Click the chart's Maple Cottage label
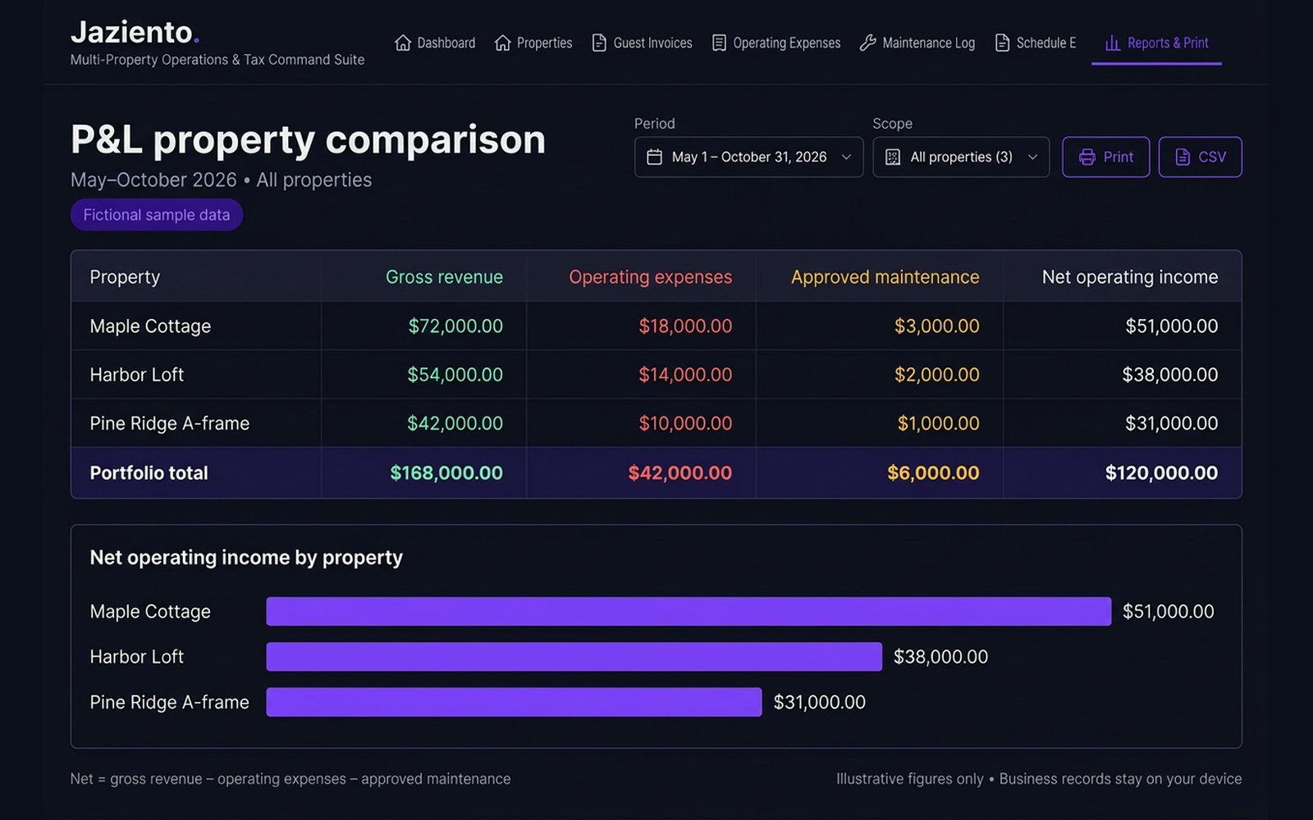Screen dimensions: 1313x820 150,612
